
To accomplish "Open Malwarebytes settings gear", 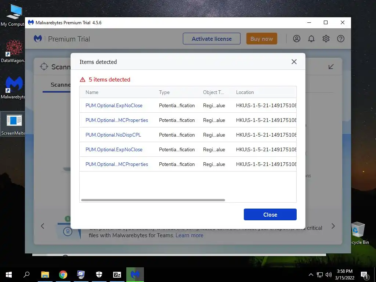I will click(326, 39).
